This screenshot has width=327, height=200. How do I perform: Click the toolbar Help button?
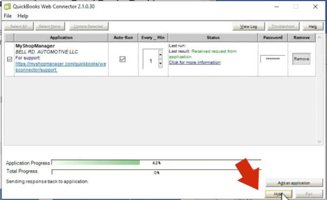point(313,26)
